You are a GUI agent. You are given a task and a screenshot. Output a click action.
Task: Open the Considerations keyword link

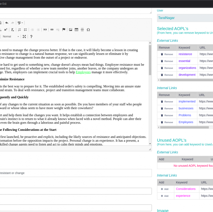click(x=186, y=189)
